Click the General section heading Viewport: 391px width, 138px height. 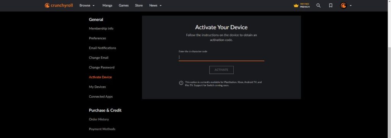tap(96, 20)
